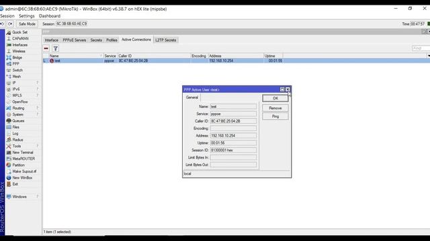Switch to L2TP Secrets tab
The width and height of the screenshot is (430, 241).
[x=166, y=40]
